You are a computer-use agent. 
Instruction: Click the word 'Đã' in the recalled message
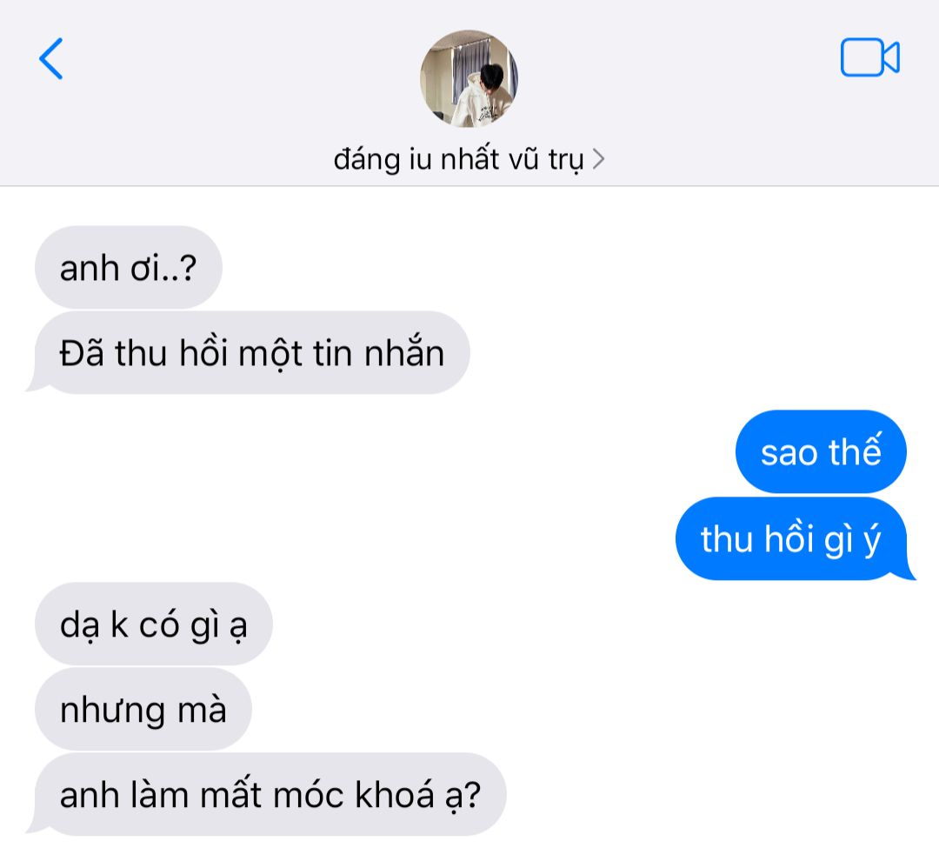82,352
